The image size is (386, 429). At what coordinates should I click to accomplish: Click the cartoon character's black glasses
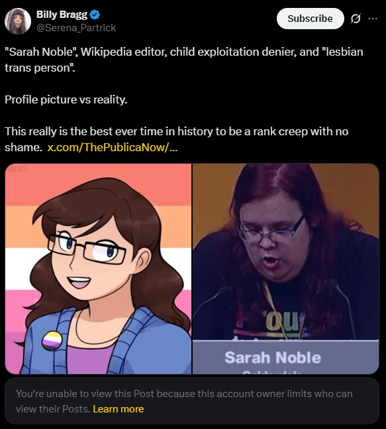tap(86, 249)
